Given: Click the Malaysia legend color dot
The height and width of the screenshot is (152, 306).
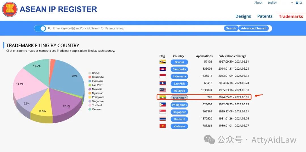Looking at the screenshot, I should pos(90,89).
